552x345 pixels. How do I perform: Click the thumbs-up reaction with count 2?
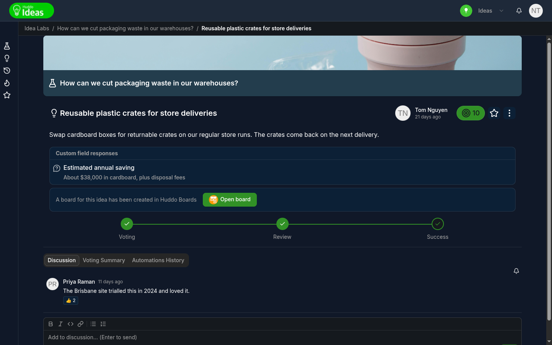point(71,301)
